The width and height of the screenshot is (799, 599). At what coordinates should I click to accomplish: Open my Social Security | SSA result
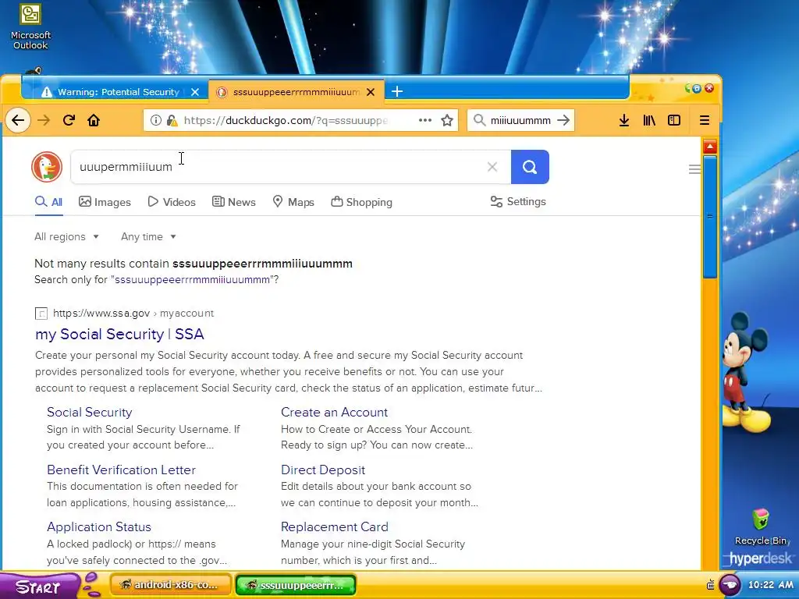click(x=119, y=334)
